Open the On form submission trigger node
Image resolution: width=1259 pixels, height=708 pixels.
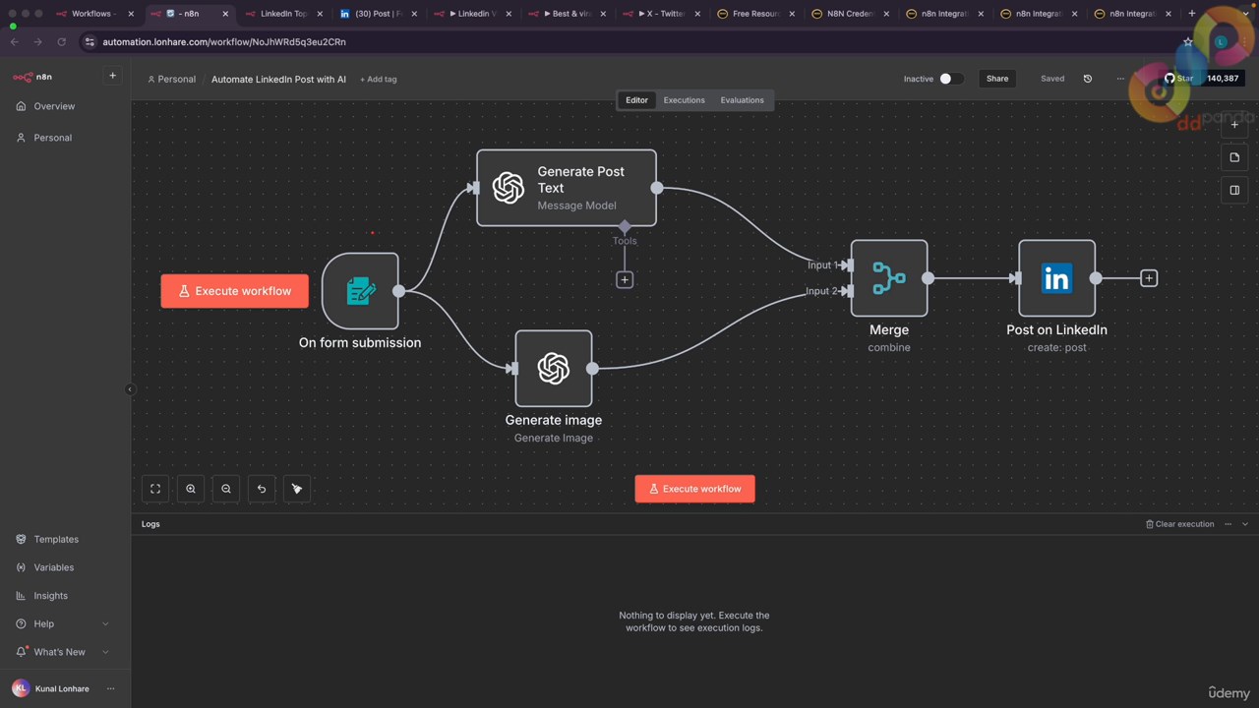click(360, 291)
